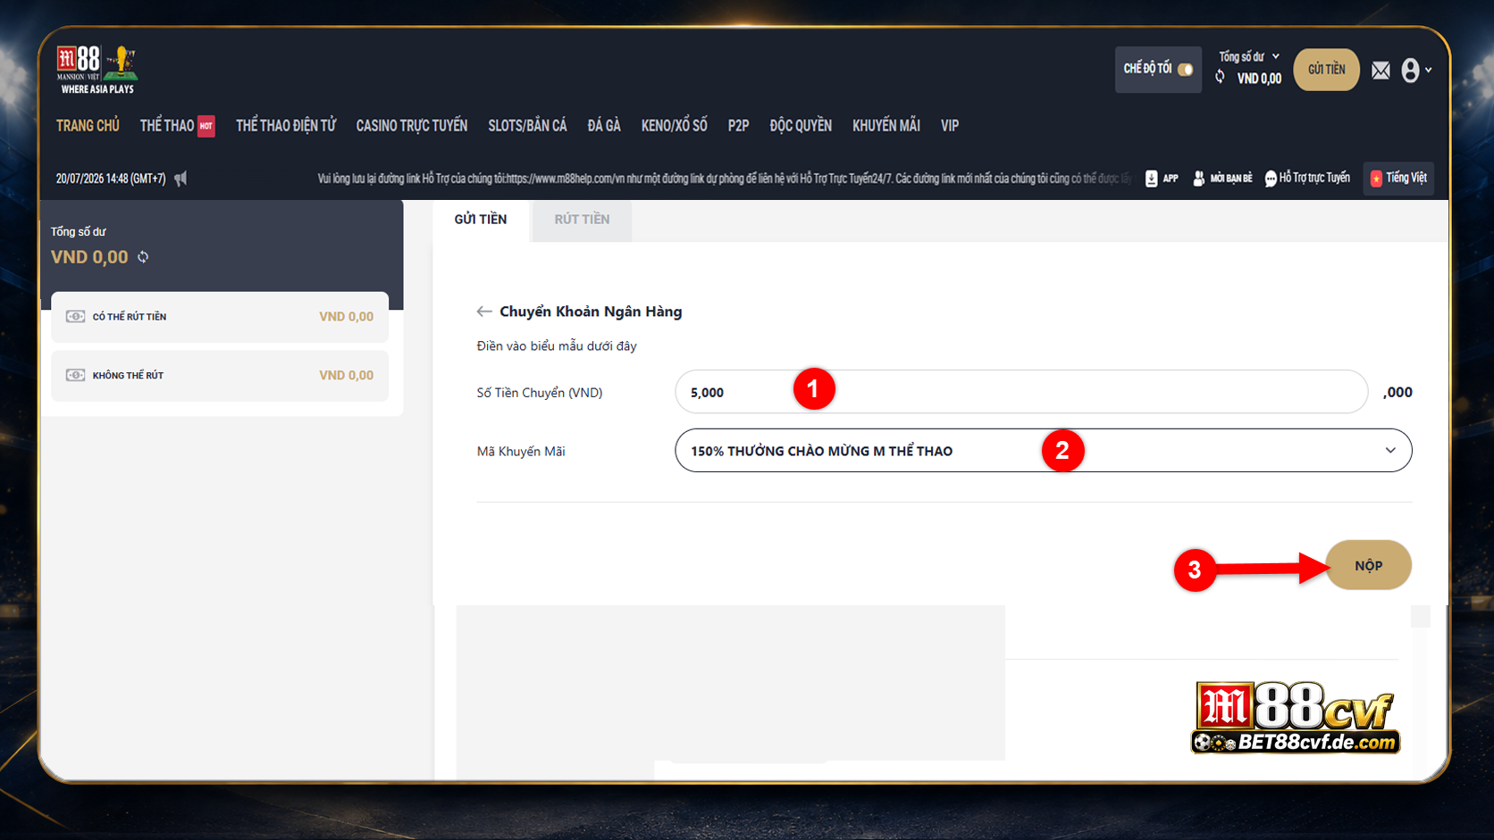Open the user account profile icon
1494x840 pixels.
click(x=1410, y=70)
